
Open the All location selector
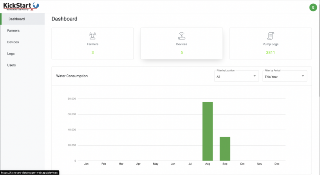click(237, 76)
